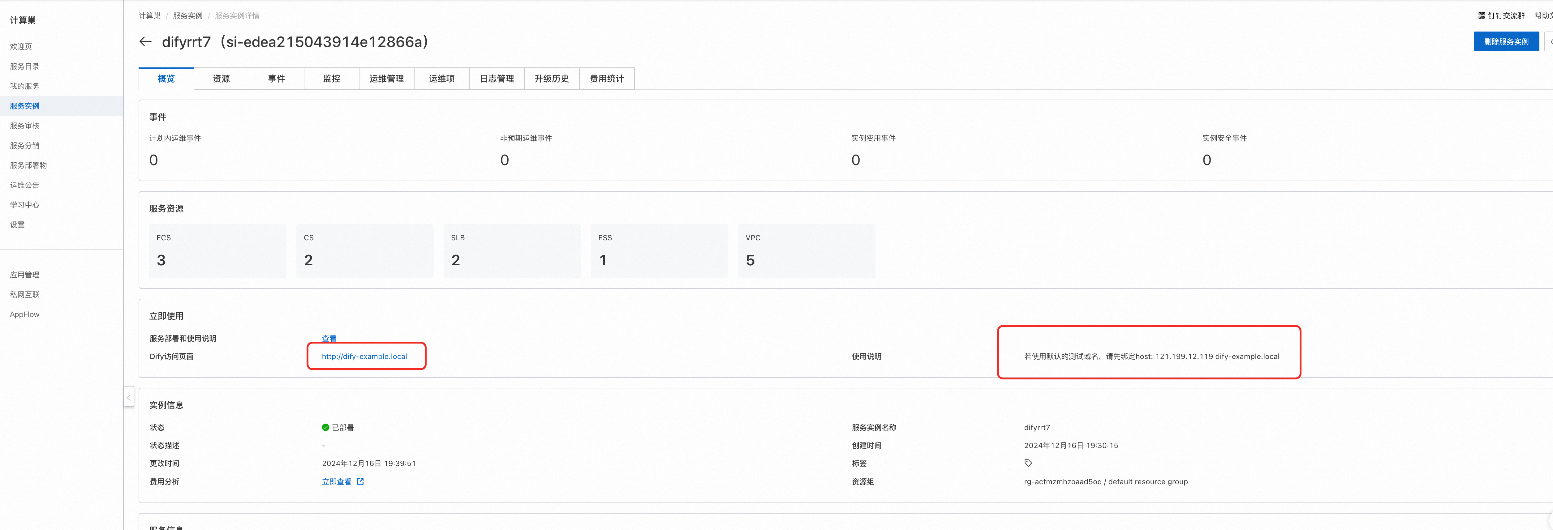Click the tag edit icon next to 标签
Screen dimensions: 1553x530
coord(1028,463)
